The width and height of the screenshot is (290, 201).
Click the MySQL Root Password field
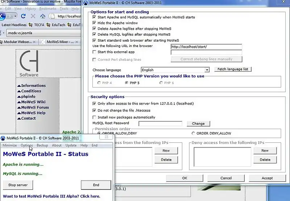[x=160, y=124]
